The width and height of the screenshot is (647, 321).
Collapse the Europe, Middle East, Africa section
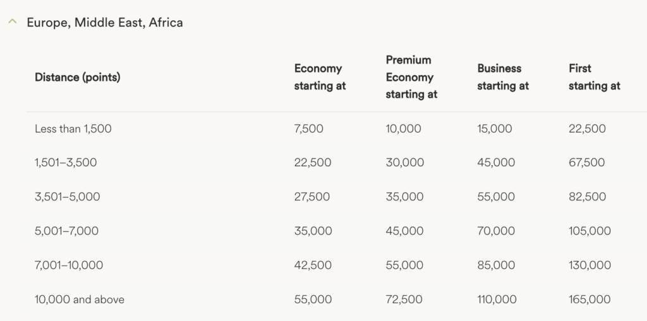[x=12, y=22]
